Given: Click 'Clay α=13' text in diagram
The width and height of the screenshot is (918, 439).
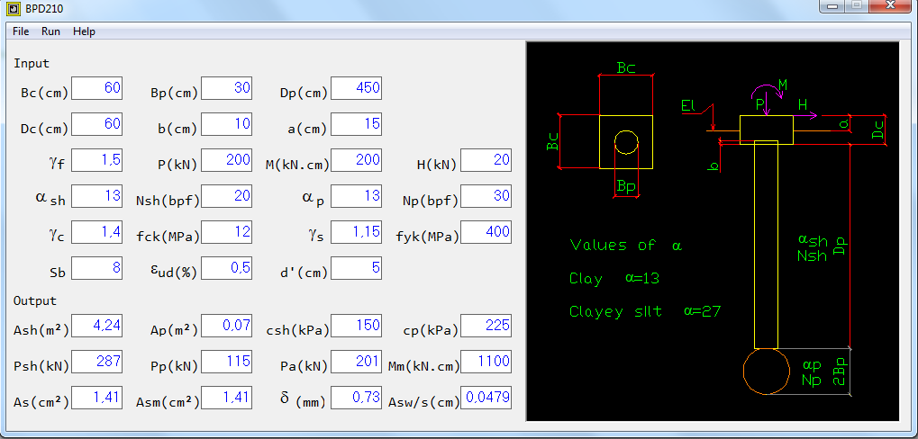Looking at the screenshot, I should click(x=614, y=278).
